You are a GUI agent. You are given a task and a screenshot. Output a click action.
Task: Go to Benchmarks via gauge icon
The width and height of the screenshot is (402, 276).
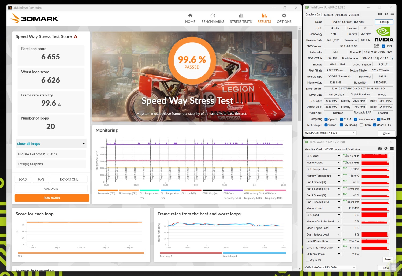point(213,16)
